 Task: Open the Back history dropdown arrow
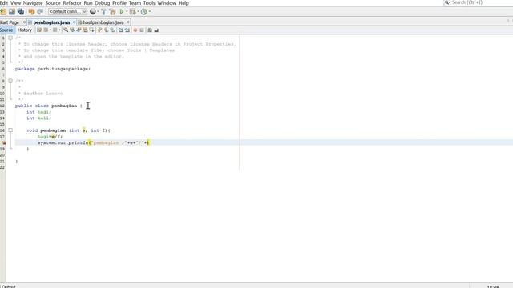pos(50,30)
